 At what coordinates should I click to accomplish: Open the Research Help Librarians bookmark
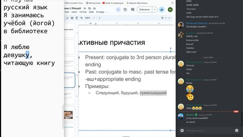(137, 3)
